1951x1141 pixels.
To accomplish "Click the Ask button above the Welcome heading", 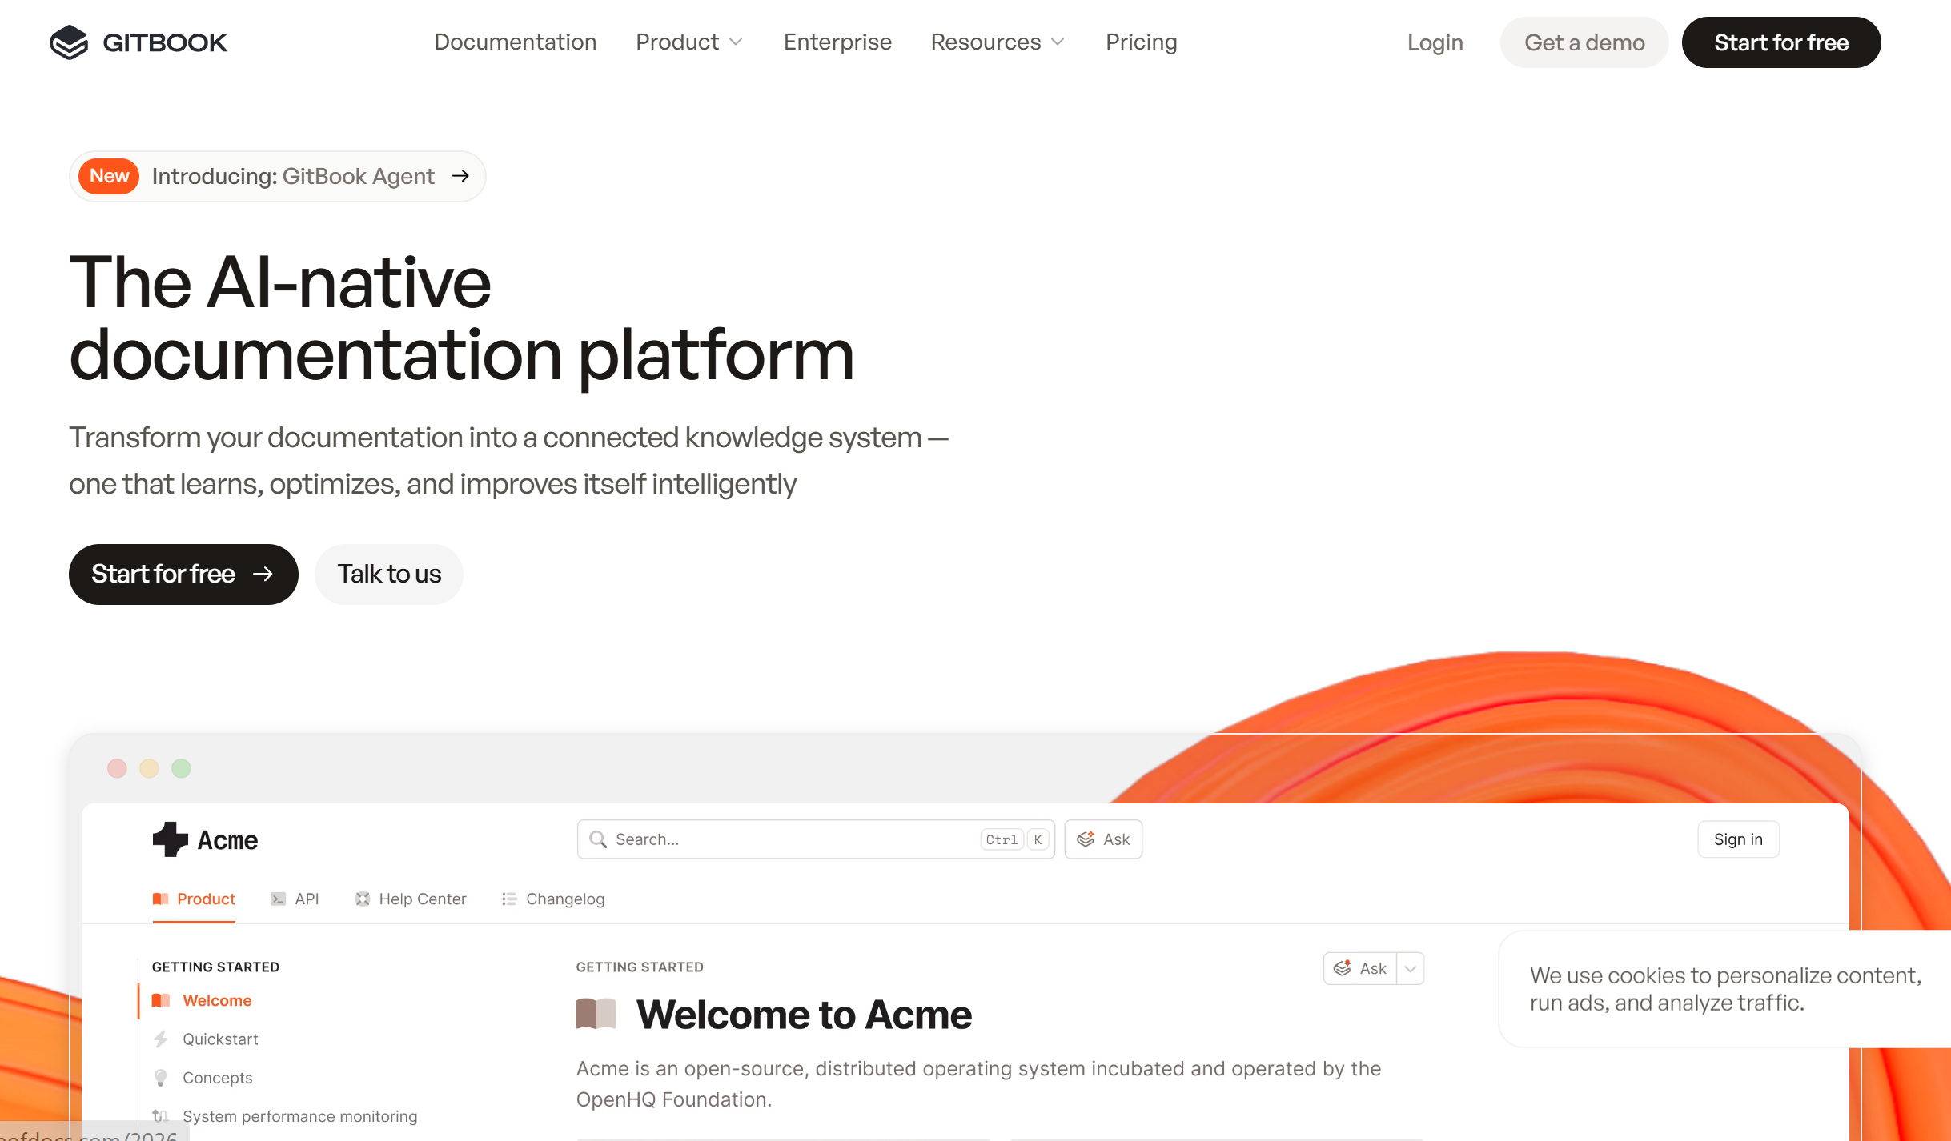I will pyautogui.click(x=1360, y=968).
